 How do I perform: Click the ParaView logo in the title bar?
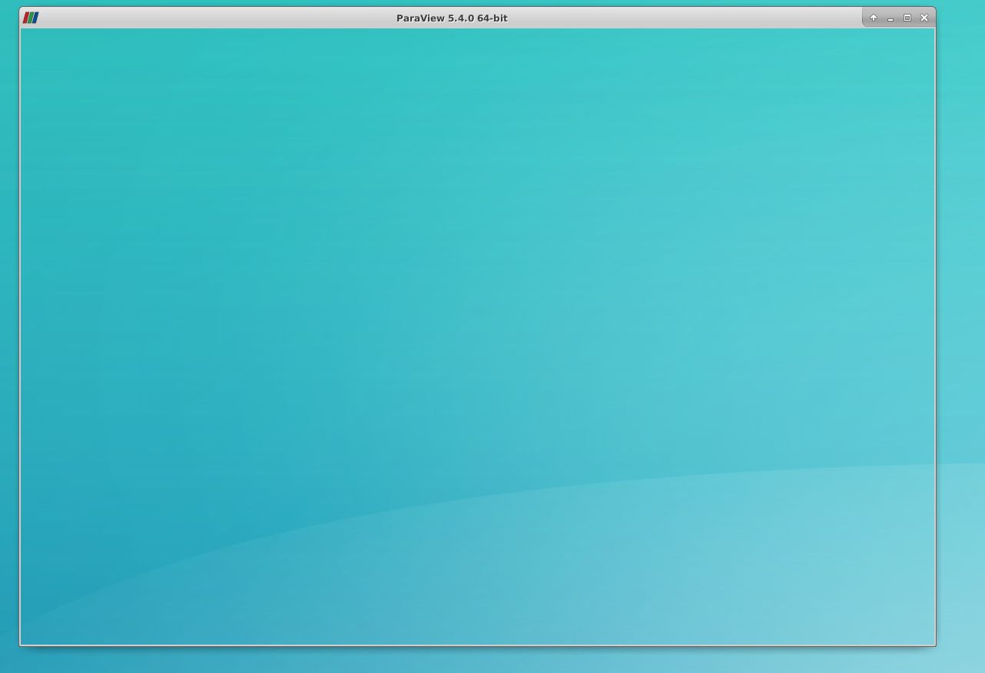[31, 18]
